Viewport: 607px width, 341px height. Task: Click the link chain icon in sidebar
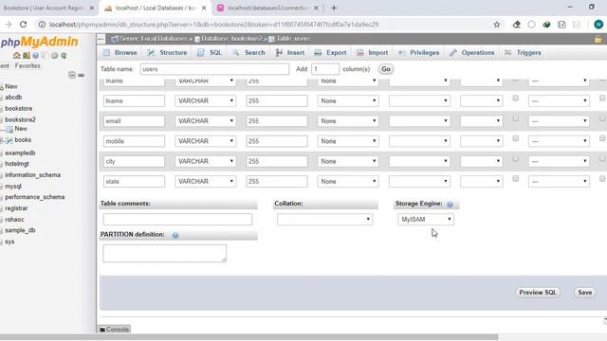click(x=81, y=75)
